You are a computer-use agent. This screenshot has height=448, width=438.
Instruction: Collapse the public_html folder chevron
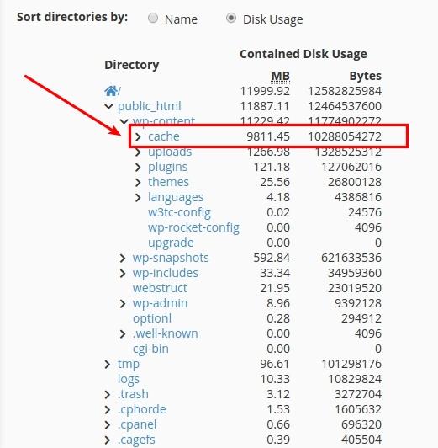pyautogui.click(x=108, y=107)
